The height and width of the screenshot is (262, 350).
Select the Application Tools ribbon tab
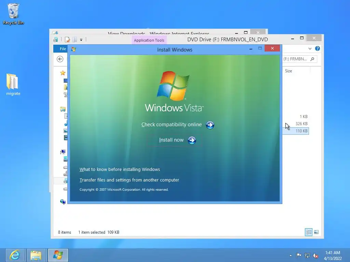coord(149,40)
